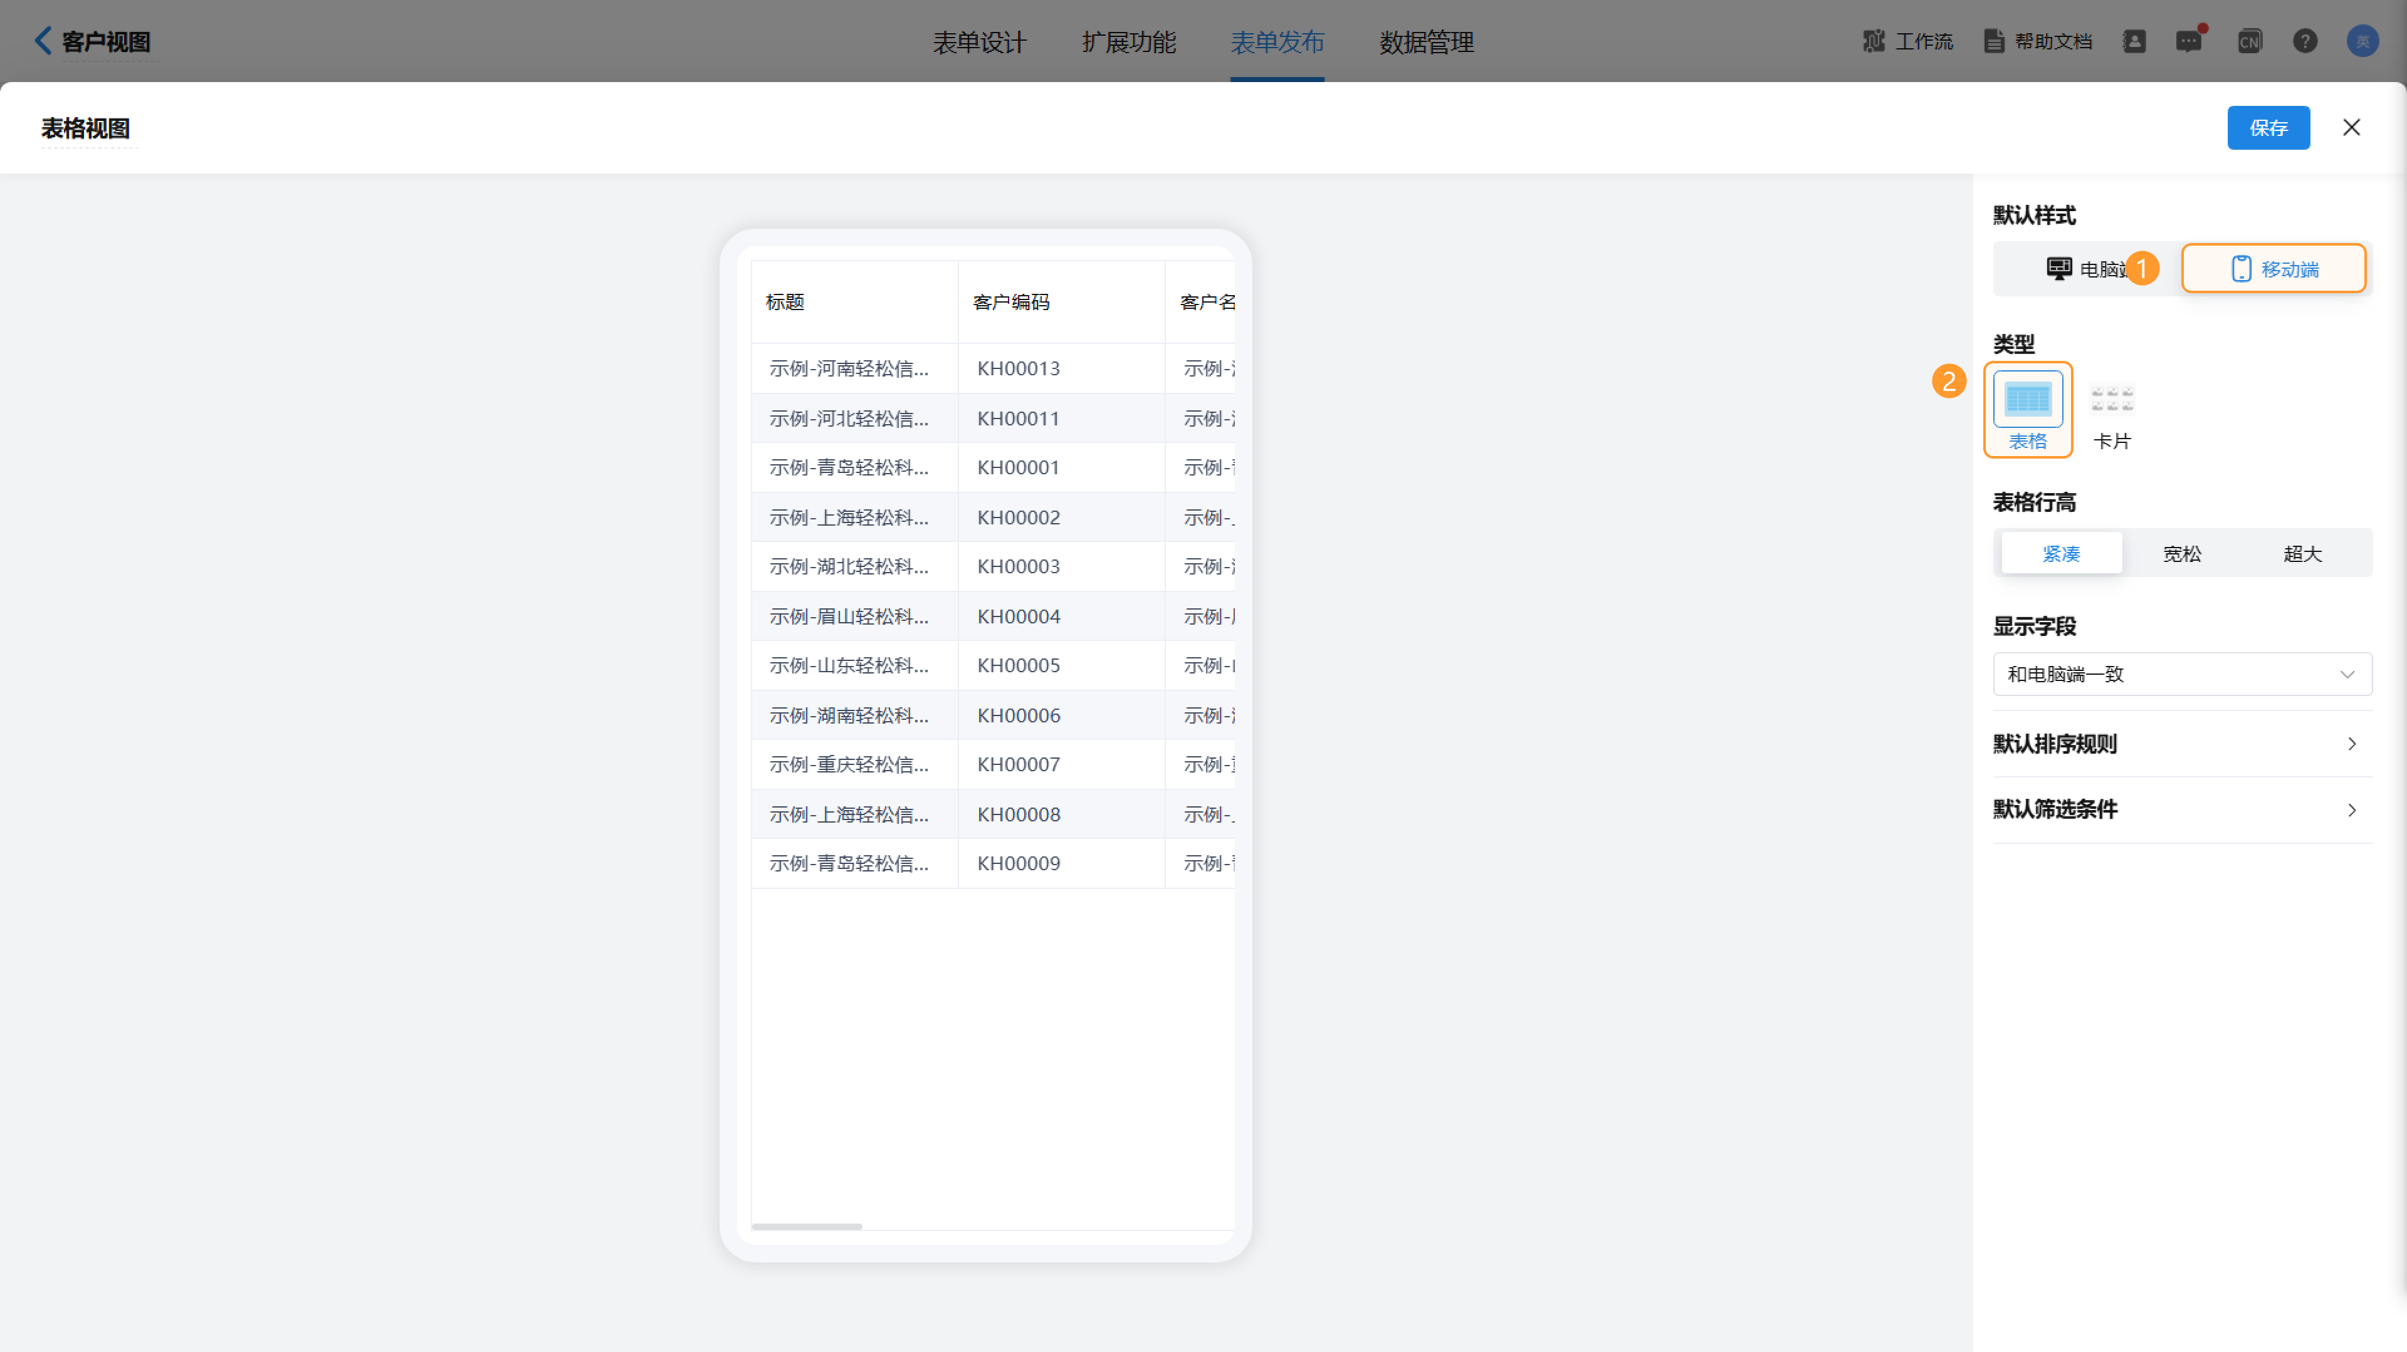Switch default style to 移动端
This screenshot has height=1352, width=2407.
coord(2273,269)
